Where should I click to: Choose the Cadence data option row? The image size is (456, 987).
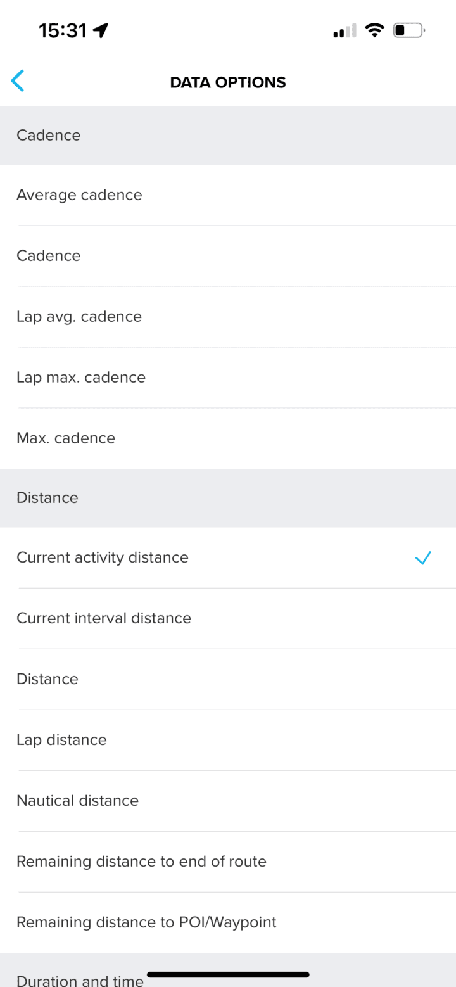(x=49, y=256)
